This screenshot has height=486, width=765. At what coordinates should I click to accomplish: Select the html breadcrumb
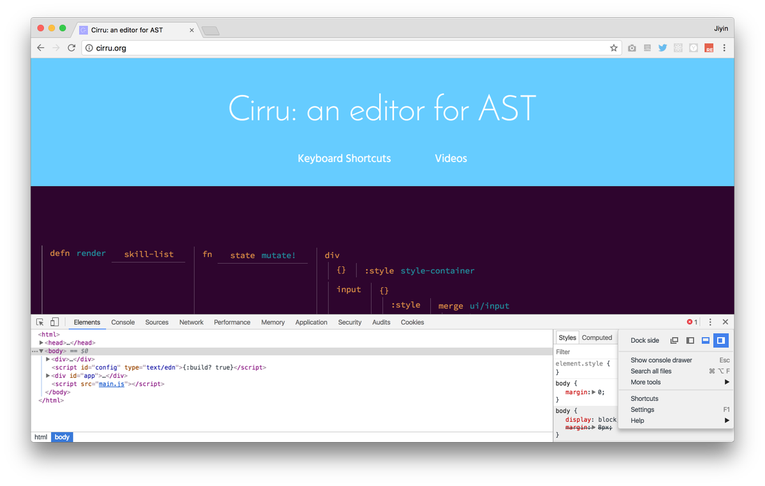(x=41, y=437)
